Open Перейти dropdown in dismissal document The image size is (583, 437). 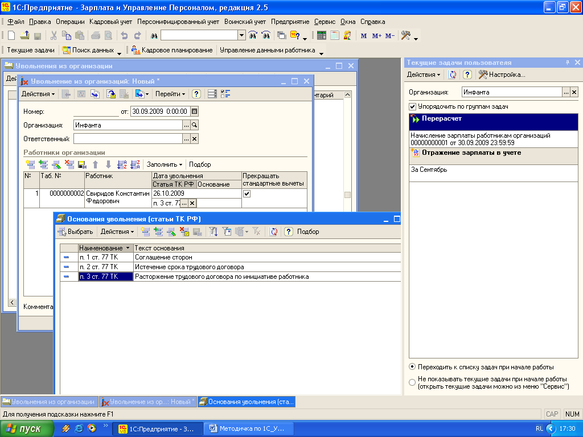[x=170, y=94]
